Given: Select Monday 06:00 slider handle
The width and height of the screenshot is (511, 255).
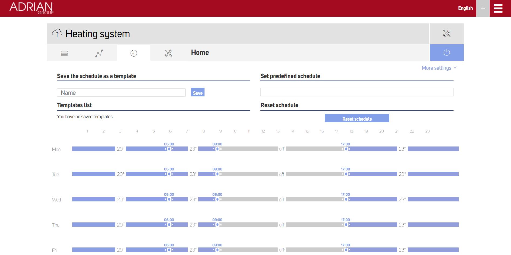Looking at the screenshot, I should (x=169, y=149).
